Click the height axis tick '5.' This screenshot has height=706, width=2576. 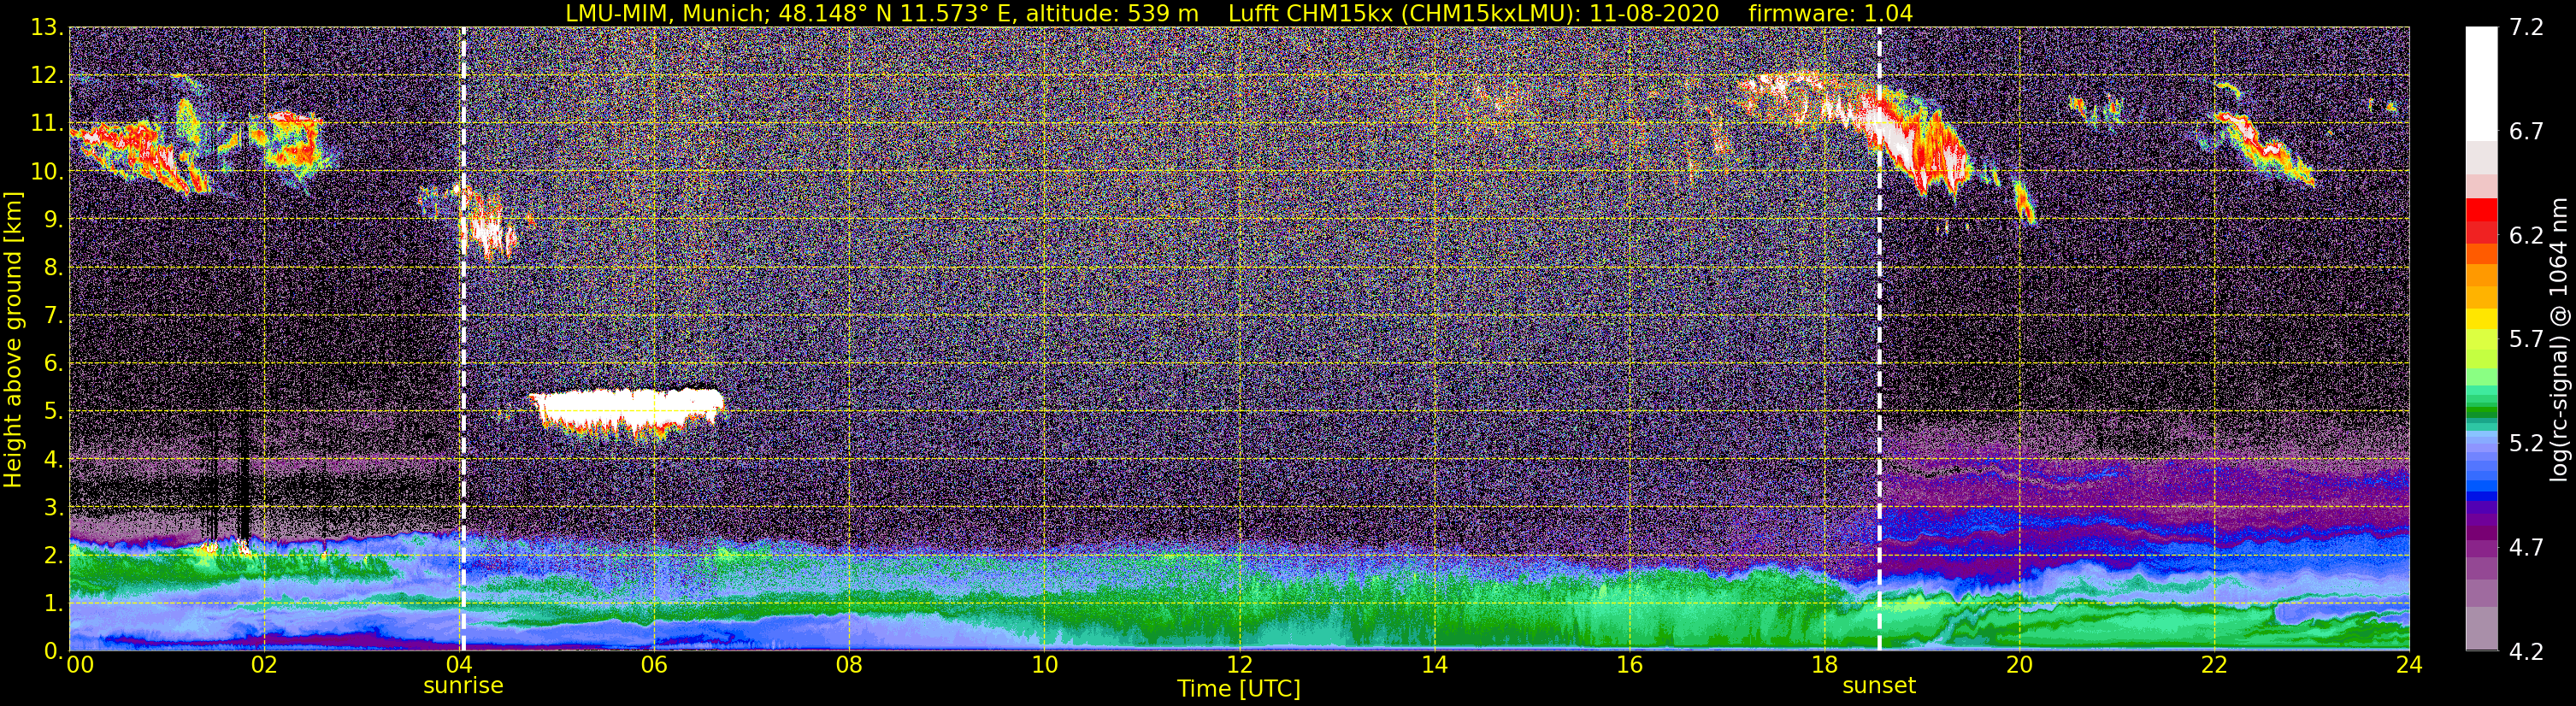[x=53, y=412]
